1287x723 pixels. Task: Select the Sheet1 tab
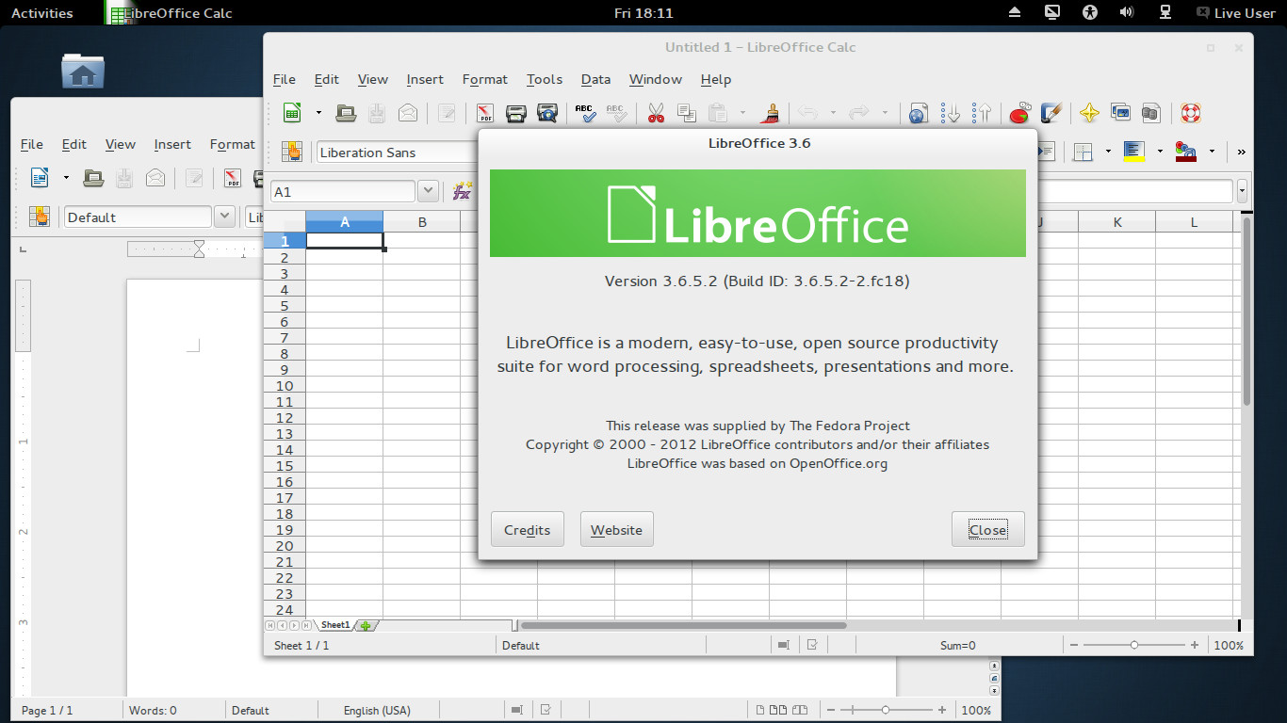(335, 625)
